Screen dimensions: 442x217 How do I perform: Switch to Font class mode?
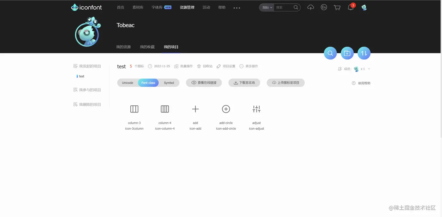coord(148,83)
